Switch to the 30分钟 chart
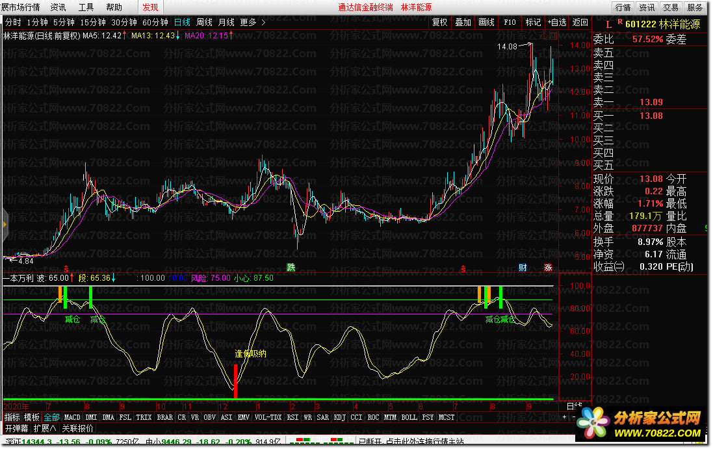Screen dimensions: 713x449 coord(124,22)
